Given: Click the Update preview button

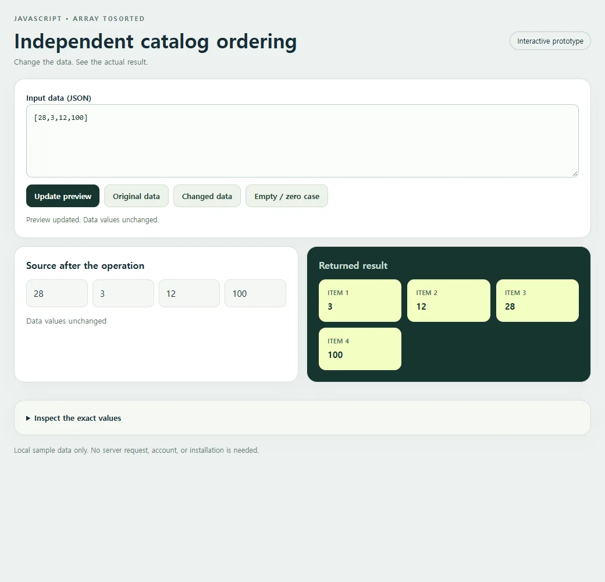Looking at the screenshot, I should click(x=63, y=196).
